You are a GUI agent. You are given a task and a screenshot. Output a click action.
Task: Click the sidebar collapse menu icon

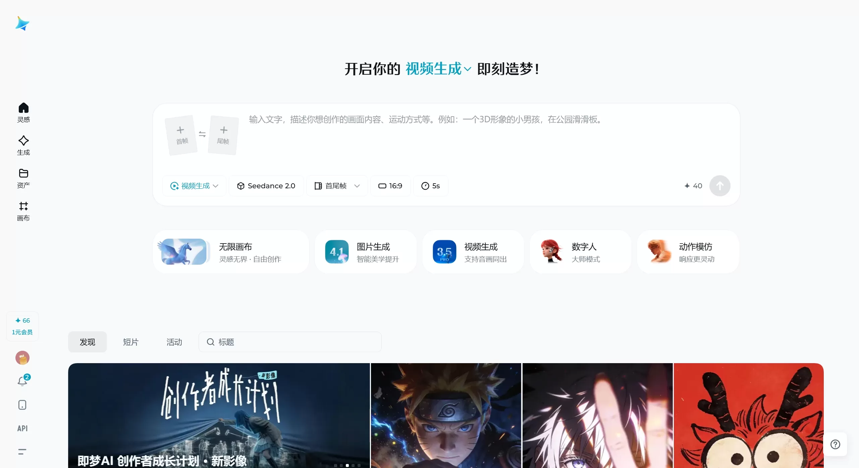point(22,452)
